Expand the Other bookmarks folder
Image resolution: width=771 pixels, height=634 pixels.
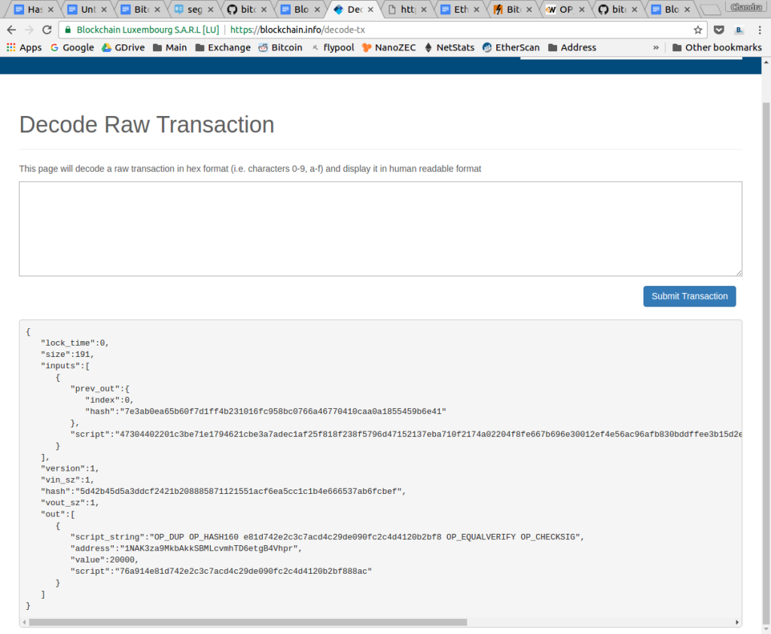(716, 47)
